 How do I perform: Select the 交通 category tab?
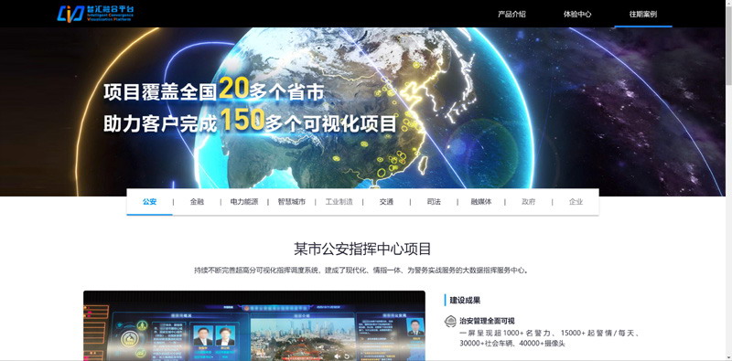tap(386, 202)
